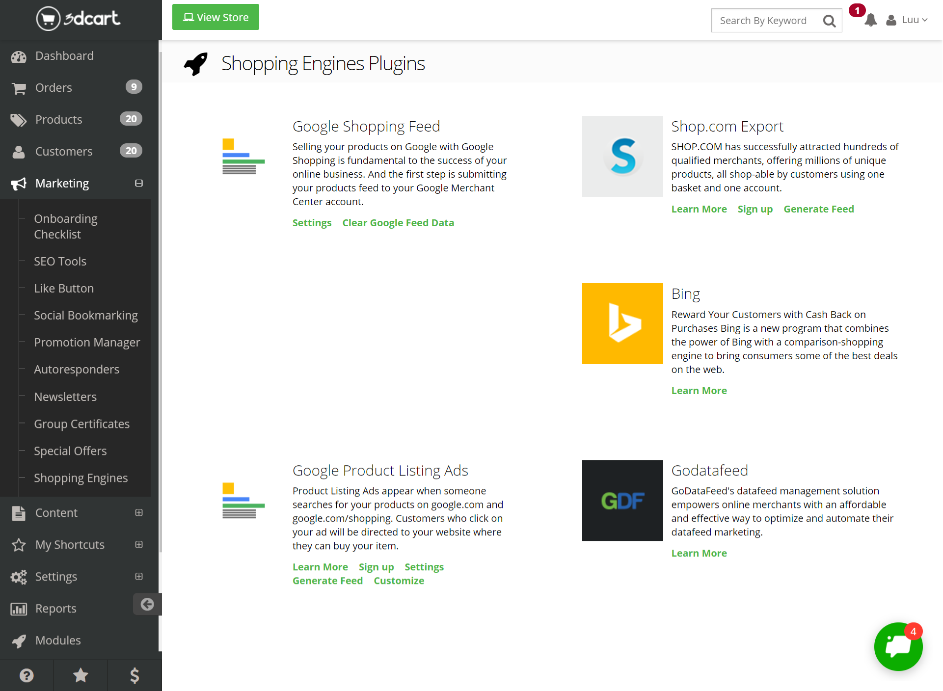
Task: Collapse sidebar with the arrow icon
Action: pos(147,604)
